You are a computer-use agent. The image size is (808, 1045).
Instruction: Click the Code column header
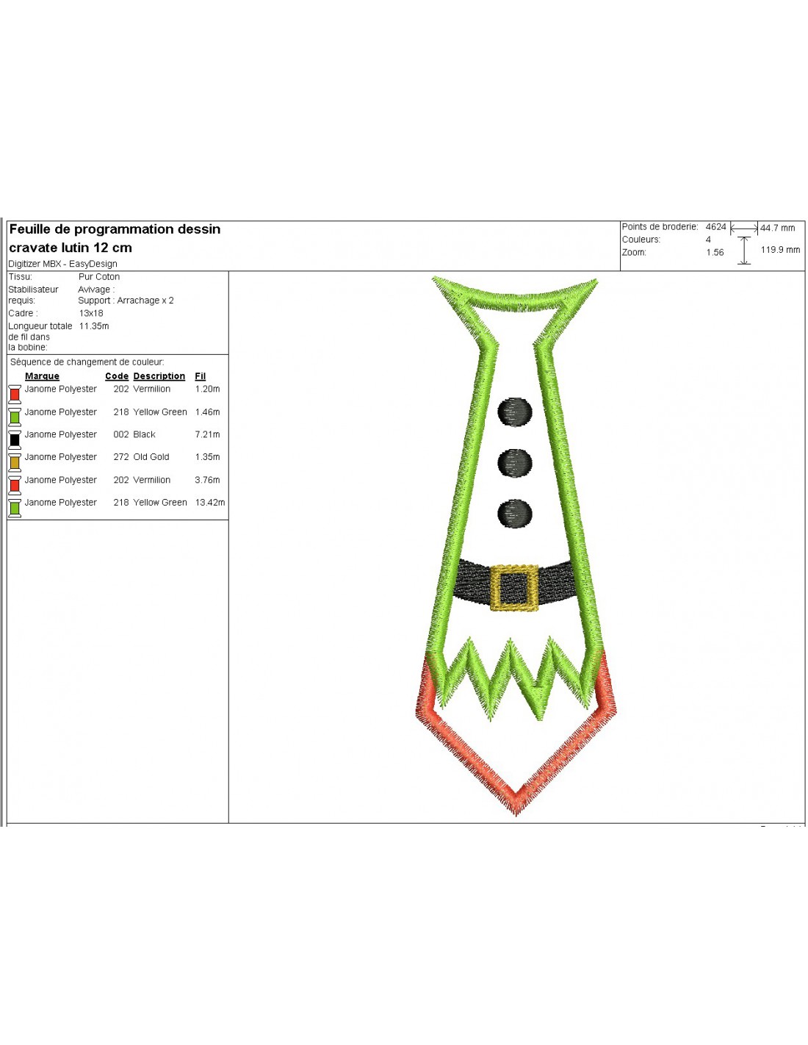coord(117,376)
